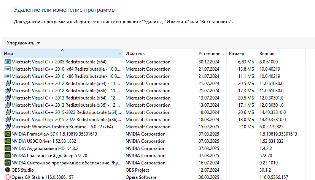The width and height of the screenshot is (315, 180).
Task: Click the Visual C++ 2015-2022 Redistributable (x86) icon
Action: pos(8,120)
